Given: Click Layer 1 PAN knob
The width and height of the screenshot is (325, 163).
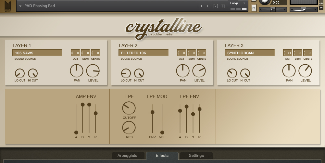Looking at the screenshot, I should (x=77, y=71).
